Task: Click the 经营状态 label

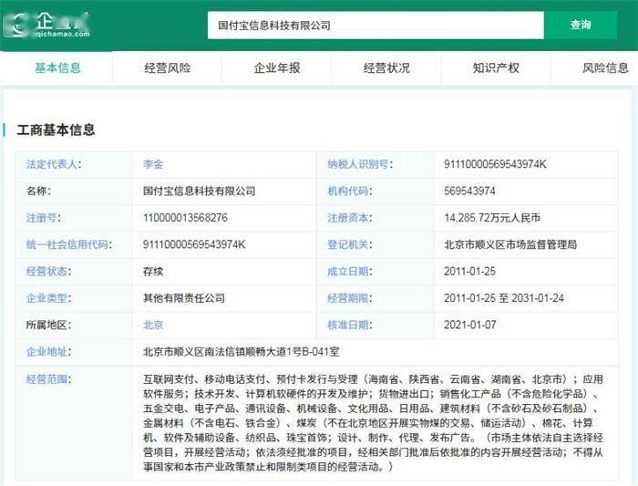Action: pyautogui.click(x=48, y=271)
